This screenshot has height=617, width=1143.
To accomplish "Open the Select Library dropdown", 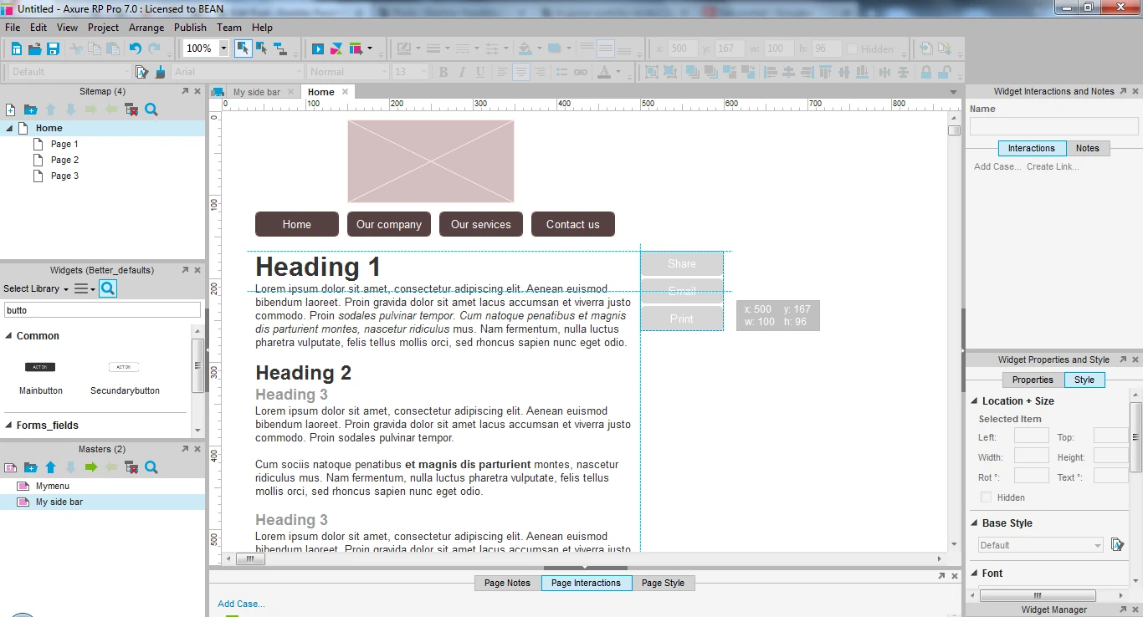I will click(x=36, y=288).
